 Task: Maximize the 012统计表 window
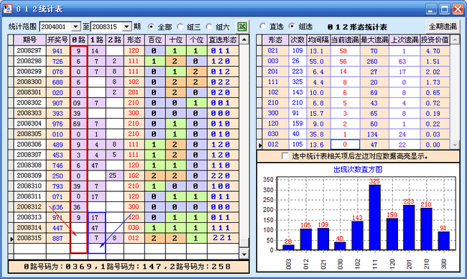tap(444, 9)
